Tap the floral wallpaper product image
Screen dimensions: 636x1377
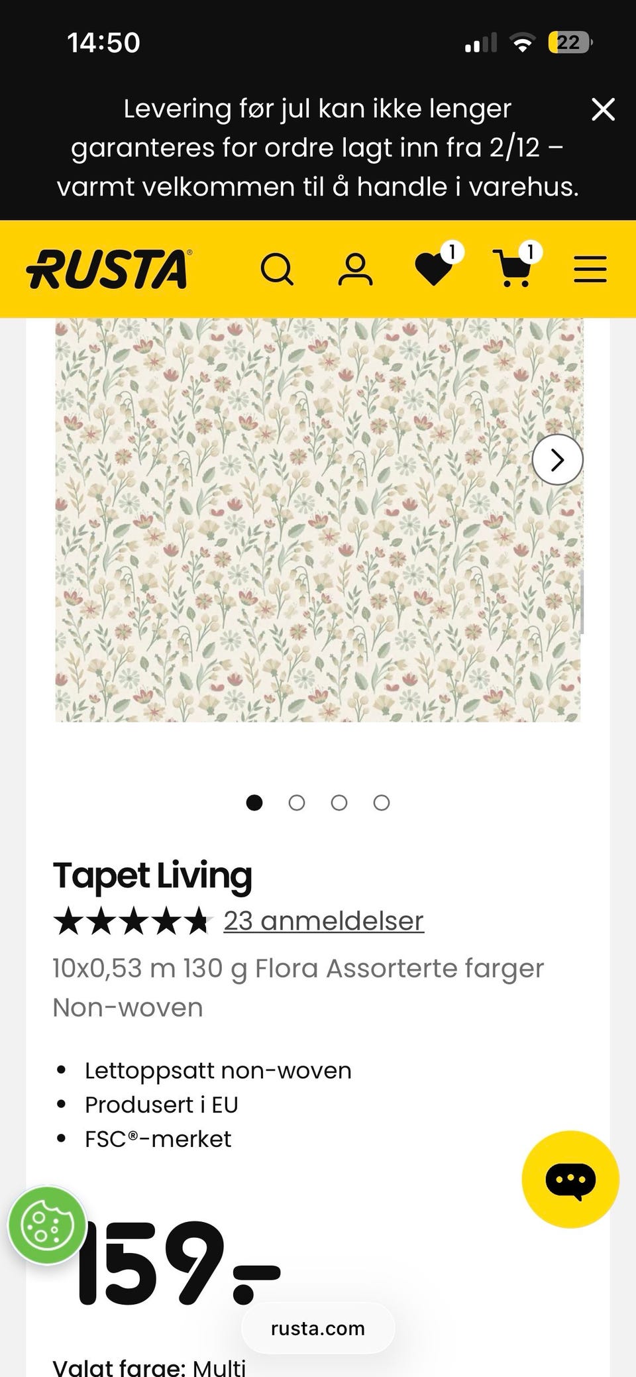pyautogui.click(x=318, y=520)
